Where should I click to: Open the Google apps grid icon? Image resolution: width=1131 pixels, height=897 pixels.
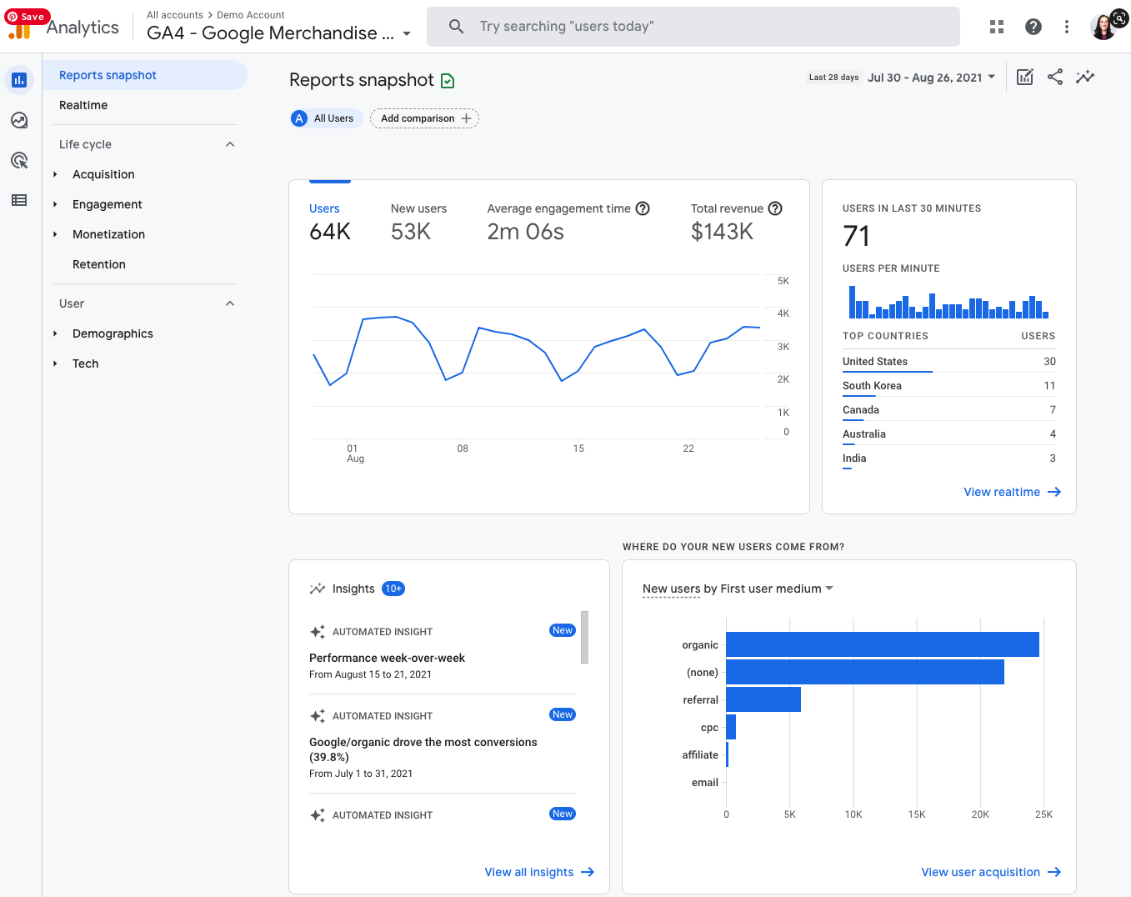point(997,26)
